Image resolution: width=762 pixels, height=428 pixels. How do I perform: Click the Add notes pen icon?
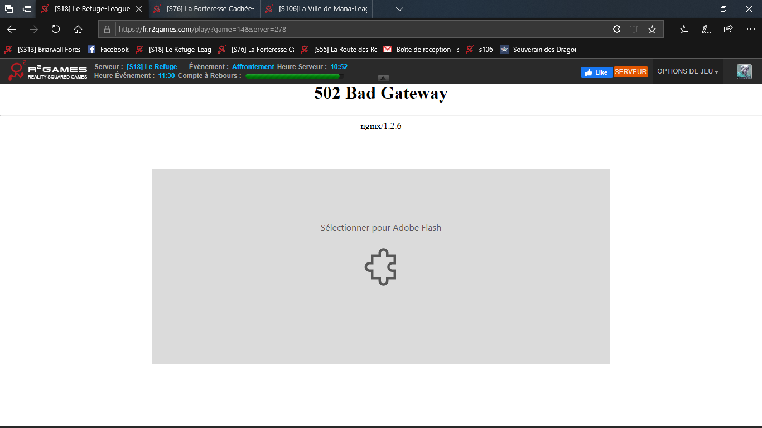tap(706, 29)
